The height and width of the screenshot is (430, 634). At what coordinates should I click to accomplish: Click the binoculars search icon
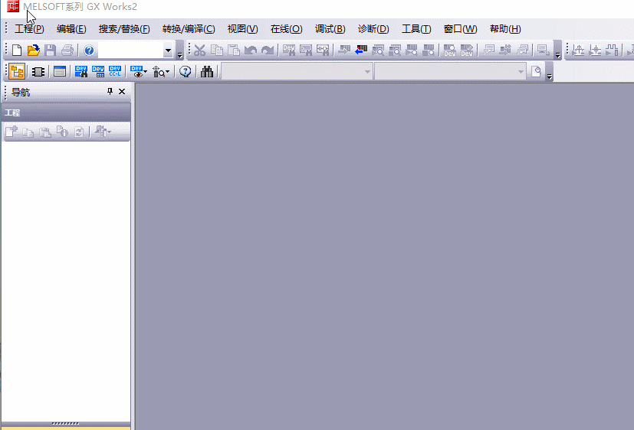(207, 72)
